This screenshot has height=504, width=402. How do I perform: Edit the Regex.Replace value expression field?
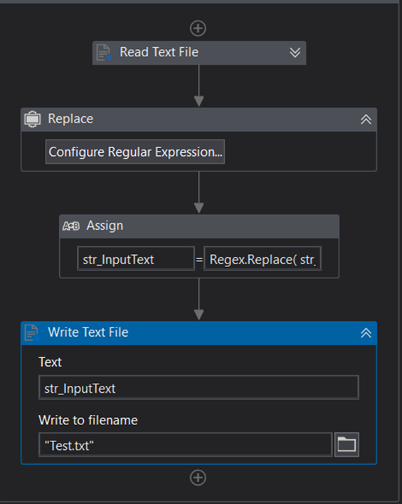[x=263, y=259]
